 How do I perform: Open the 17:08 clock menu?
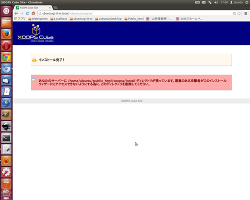(x=224, y=2)
